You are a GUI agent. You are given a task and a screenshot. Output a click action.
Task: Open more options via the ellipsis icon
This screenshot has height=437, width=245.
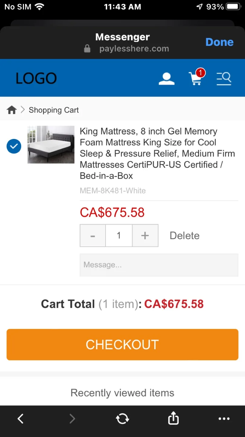pyautogui.click(x=224, y=418)
